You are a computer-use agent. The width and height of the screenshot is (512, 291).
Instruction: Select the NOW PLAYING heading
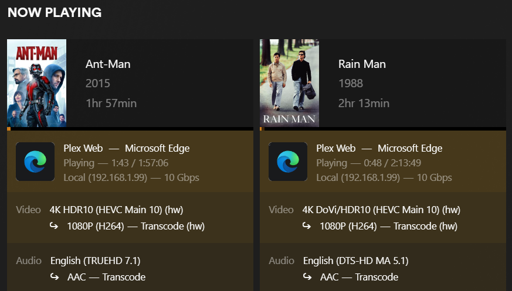pyautogui.click(x=55, y=12)
